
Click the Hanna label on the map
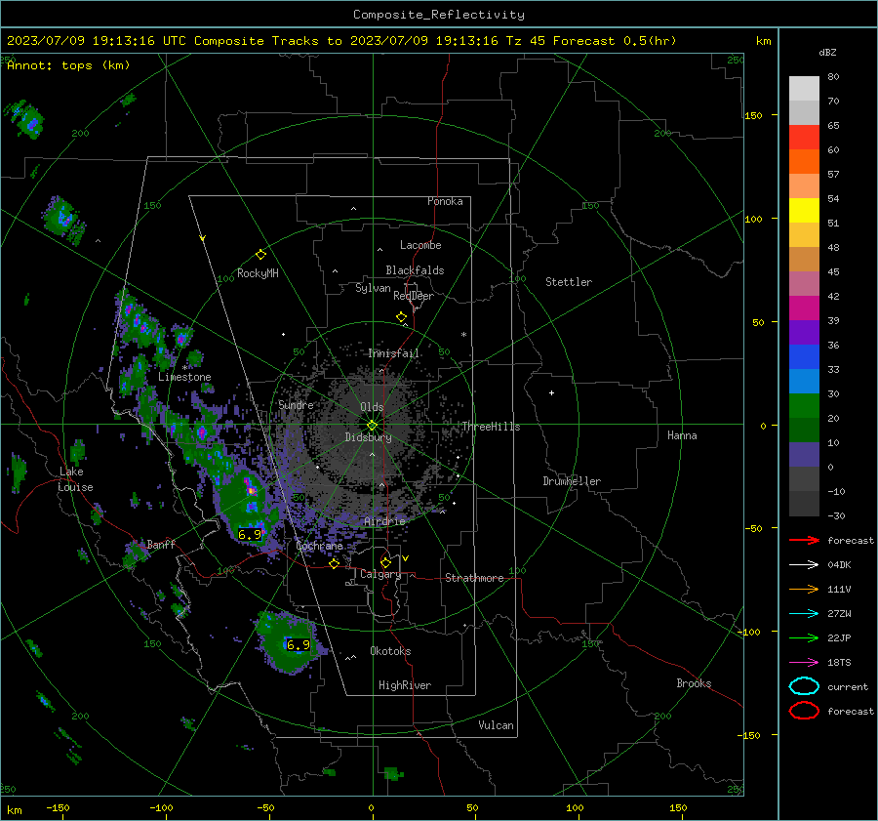tap(682, 435)
